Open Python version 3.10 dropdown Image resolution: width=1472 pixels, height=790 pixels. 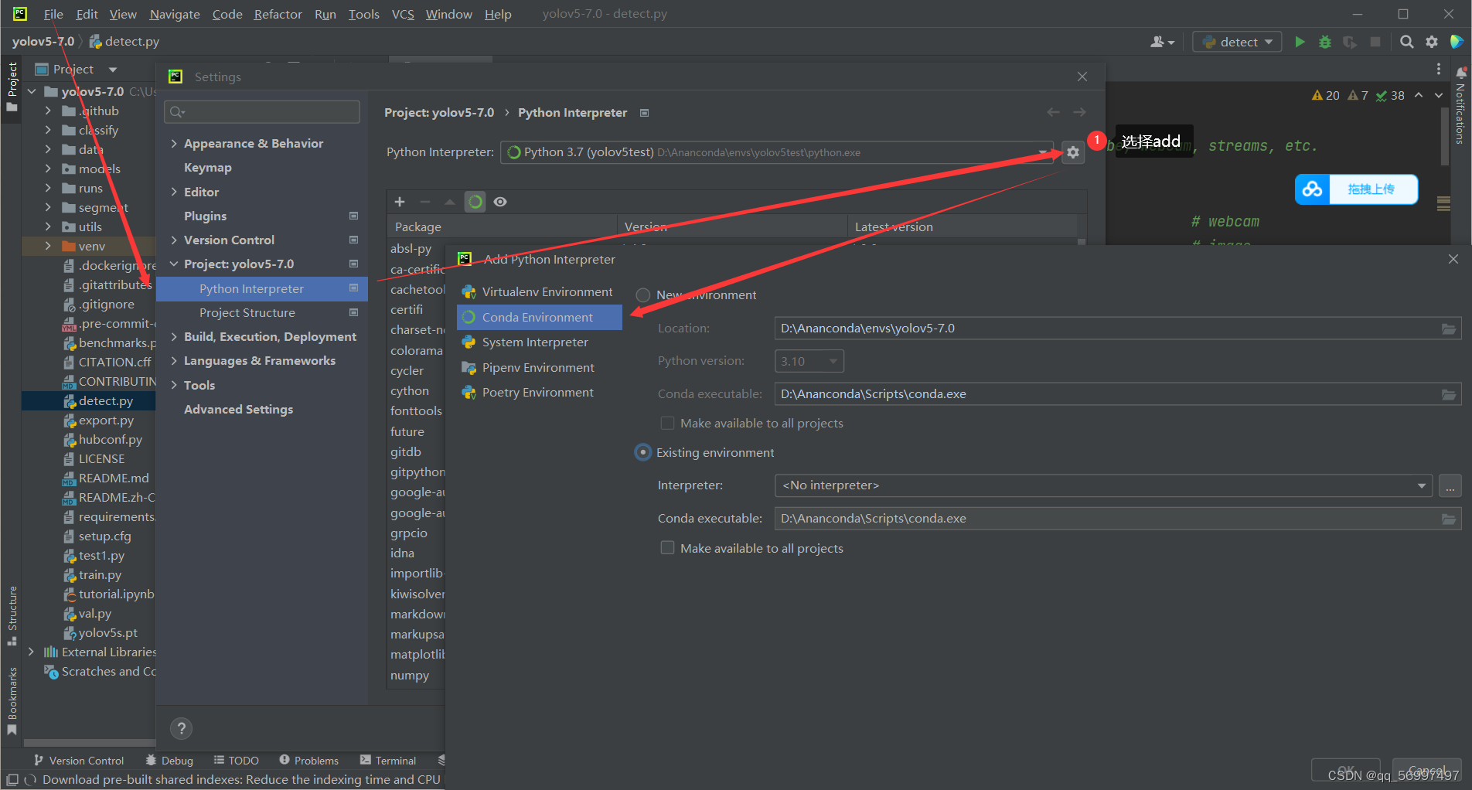click(809, 361)
